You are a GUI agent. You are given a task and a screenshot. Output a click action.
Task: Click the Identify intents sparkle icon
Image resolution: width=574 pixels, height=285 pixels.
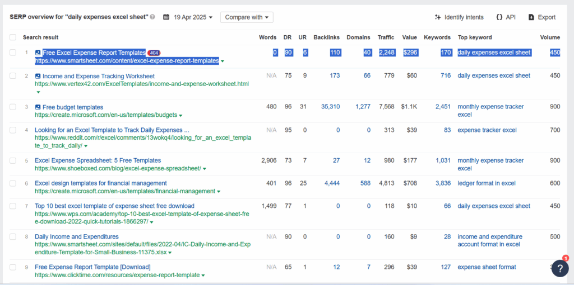click(x=437, y=17)
